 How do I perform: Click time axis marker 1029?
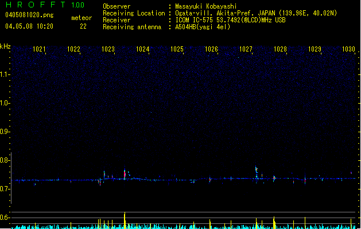click(x=315, y=49)
